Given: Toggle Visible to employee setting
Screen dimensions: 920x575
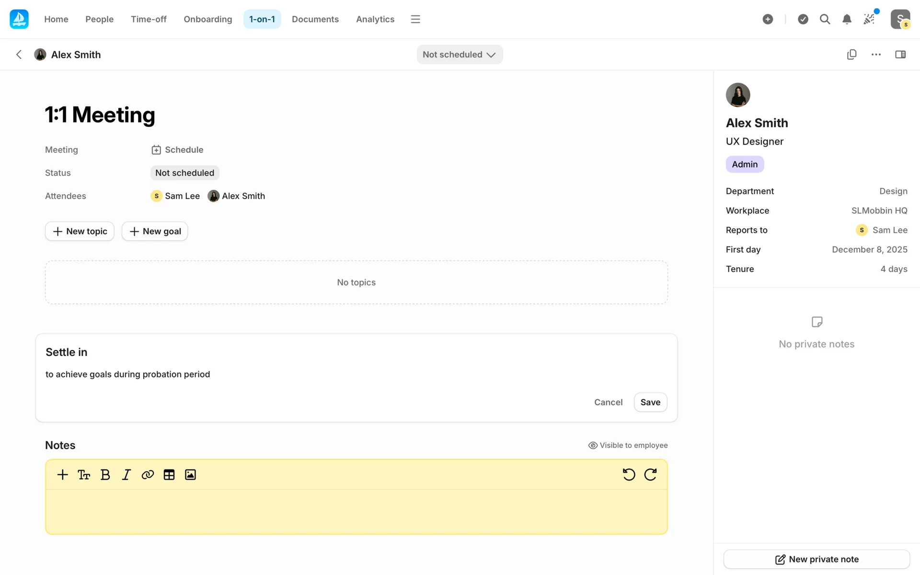Looking at the screenshot, I should pos(628,445).
